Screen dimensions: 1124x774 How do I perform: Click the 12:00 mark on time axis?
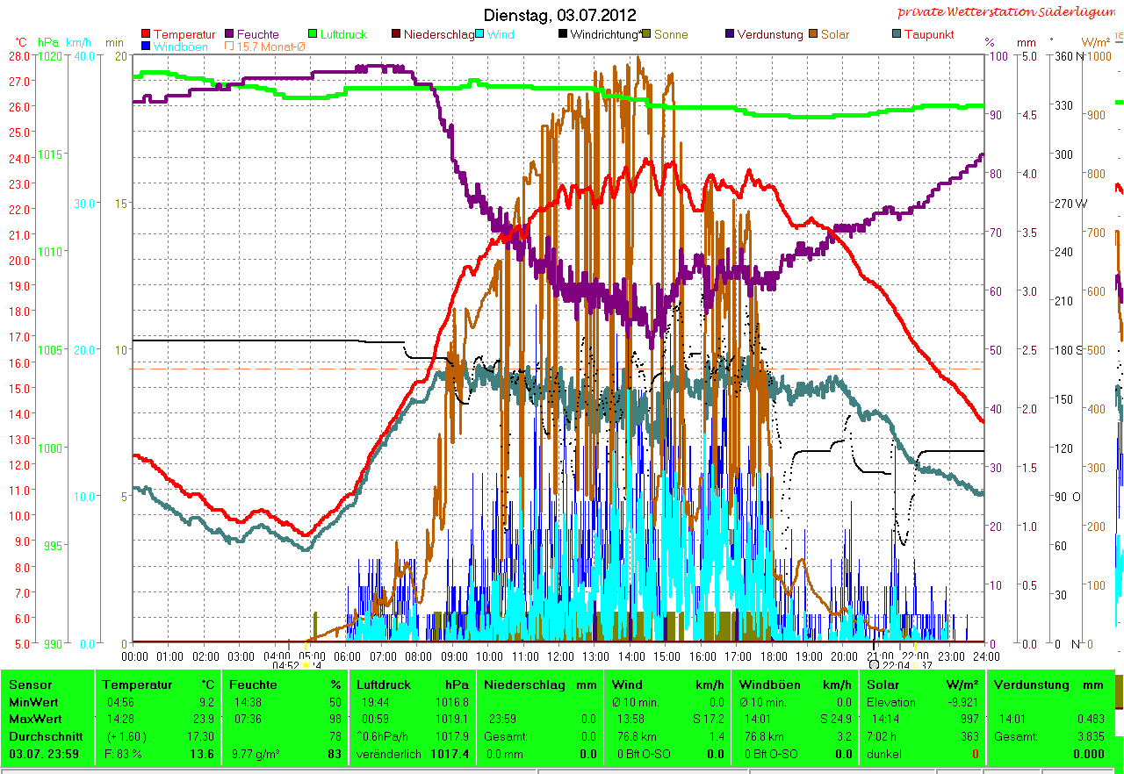click(560, 656)
